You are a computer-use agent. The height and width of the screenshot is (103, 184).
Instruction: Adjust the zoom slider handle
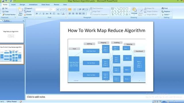pyautogui.click(x=174, y=102)
